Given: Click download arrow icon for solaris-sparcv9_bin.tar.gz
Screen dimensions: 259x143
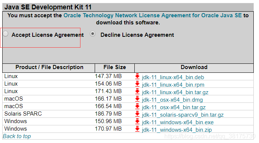Looking at the screenshot, I should pyautogui.click(x=137, y=114).
